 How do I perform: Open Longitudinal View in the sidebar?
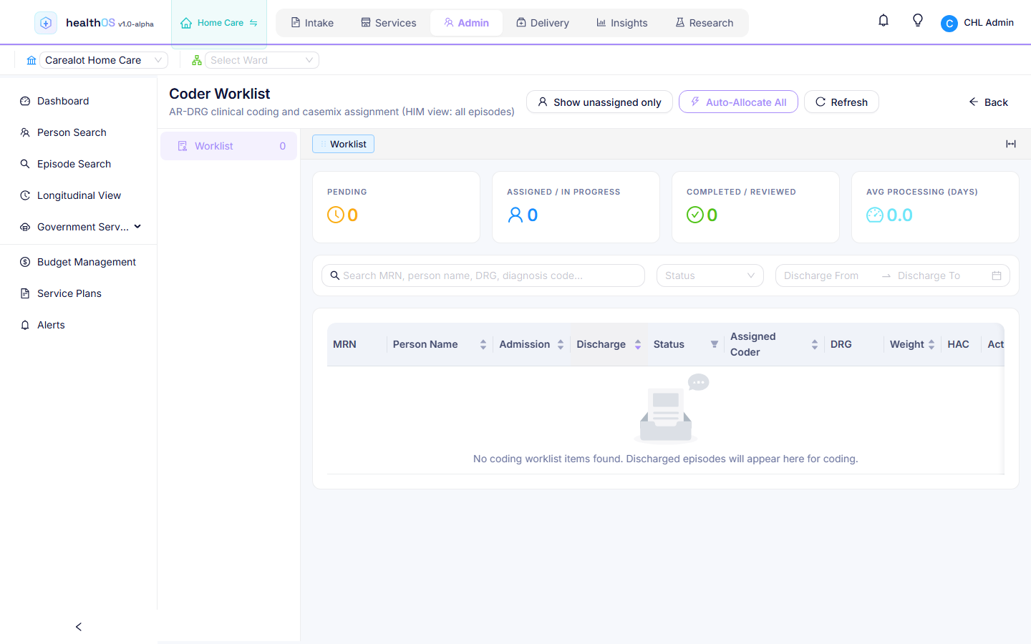[79, 195]
